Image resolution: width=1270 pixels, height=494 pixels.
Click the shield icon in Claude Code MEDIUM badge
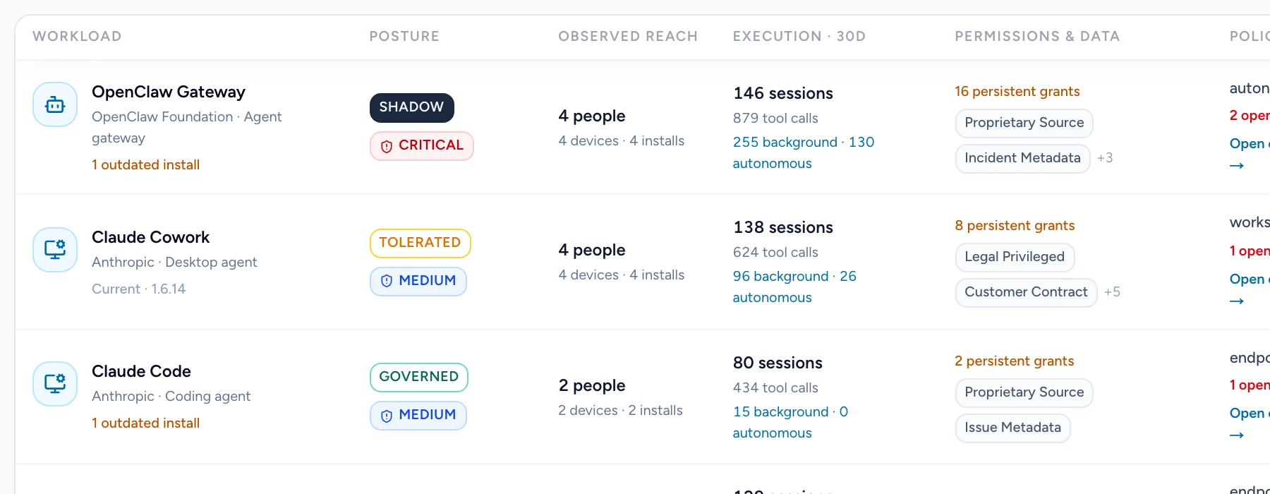coord(387,416)
